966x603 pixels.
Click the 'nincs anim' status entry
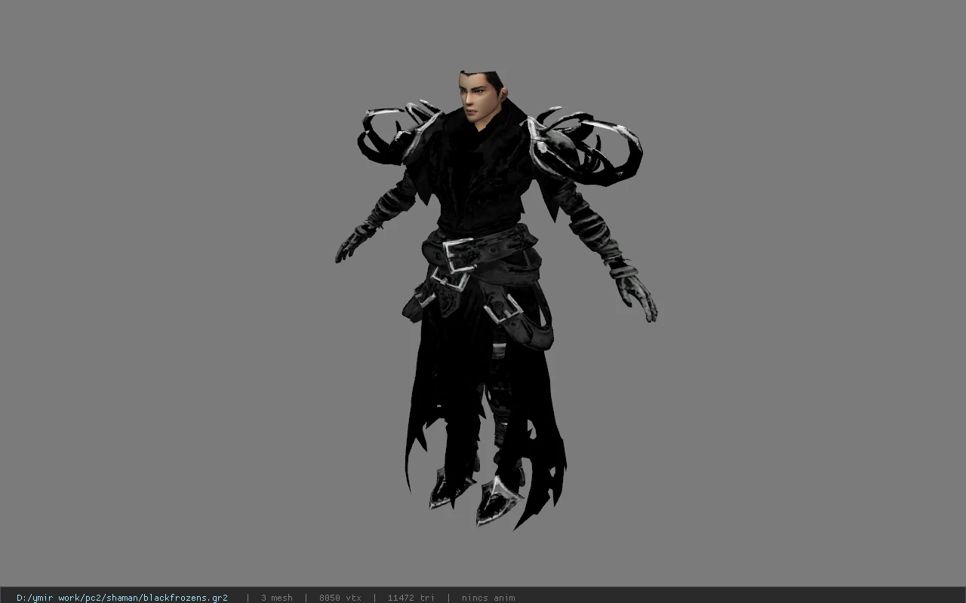[488, 598]
